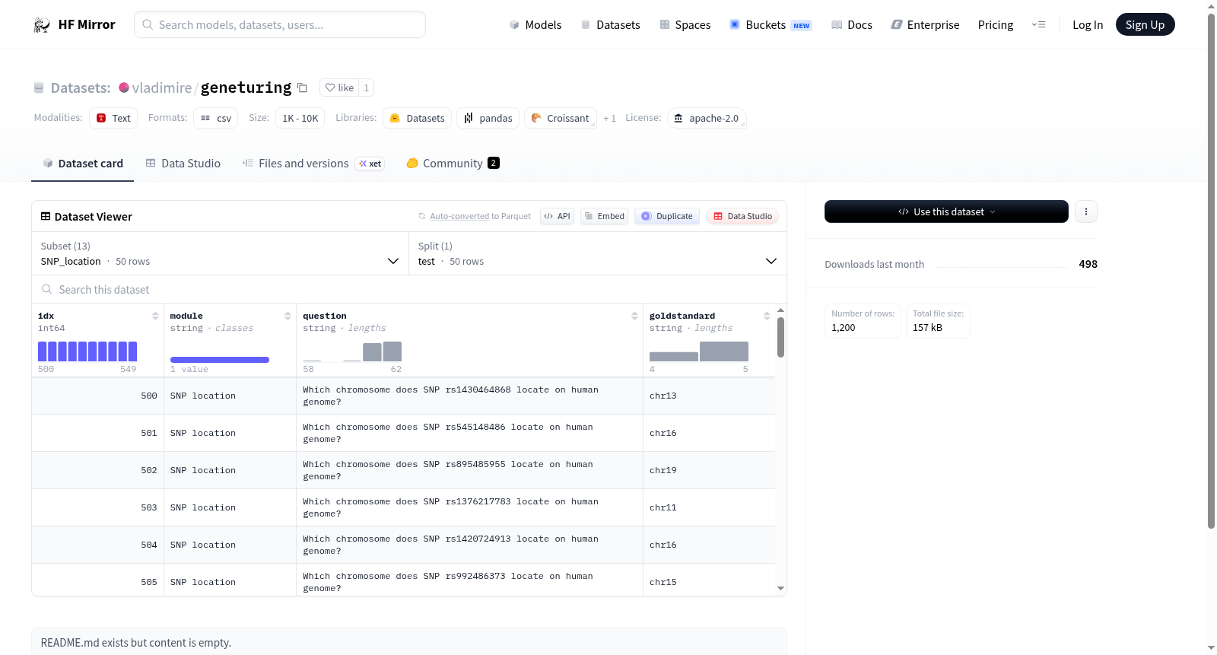
Task: Open the Embed button
Action: (605, 216)
